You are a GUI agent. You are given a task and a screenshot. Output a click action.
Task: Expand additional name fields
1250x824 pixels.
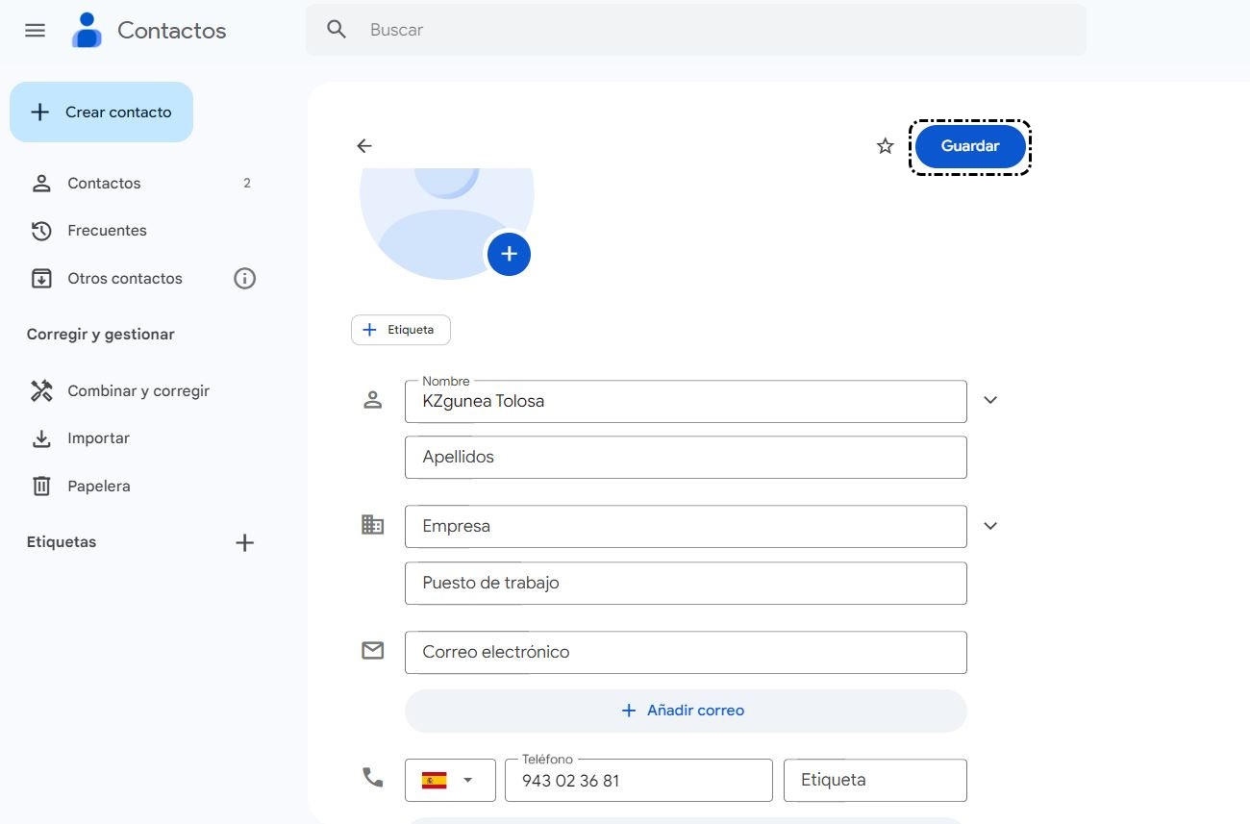click(x=990, y=400)
